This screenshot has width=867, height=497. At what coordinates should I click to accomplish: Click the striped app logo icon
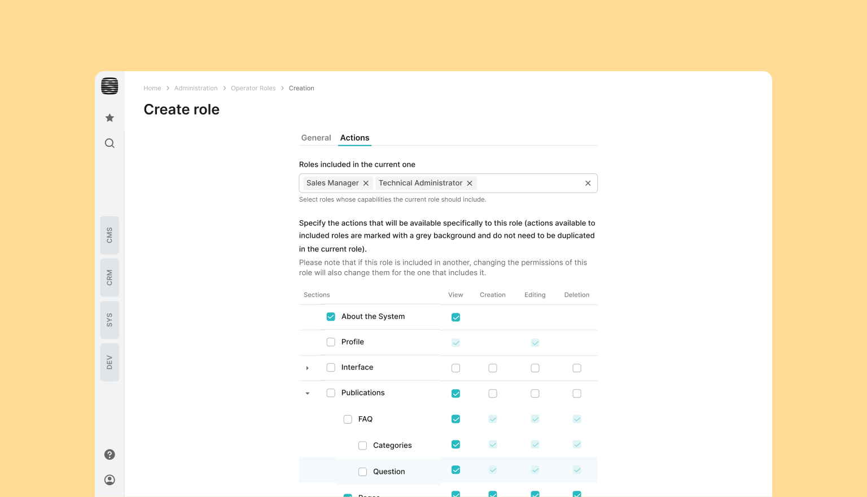tap(110, 86)
